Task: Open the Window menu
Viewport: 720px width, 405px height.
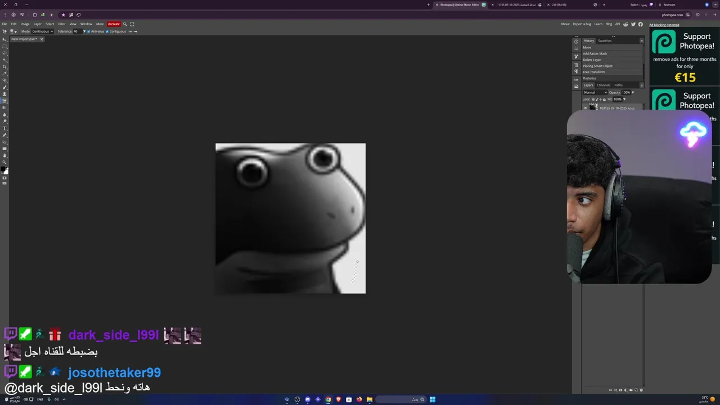Action: click(86, 24)
